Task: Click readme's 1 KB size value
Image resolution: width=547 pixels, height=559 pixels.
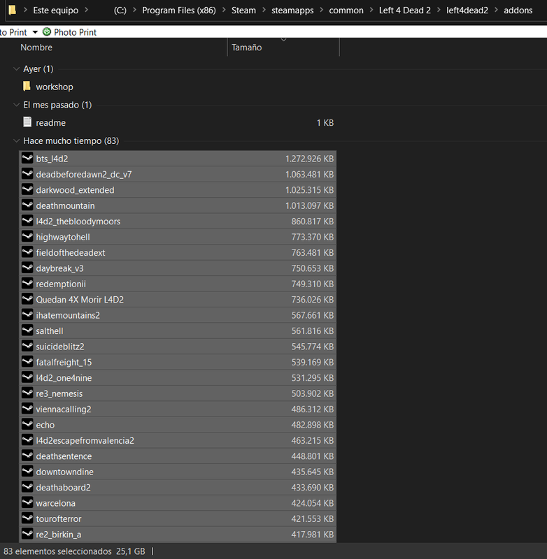Action: click(325, 123)
